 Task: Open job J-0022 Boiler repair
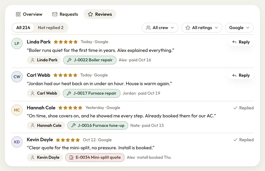tap(90, 60)
